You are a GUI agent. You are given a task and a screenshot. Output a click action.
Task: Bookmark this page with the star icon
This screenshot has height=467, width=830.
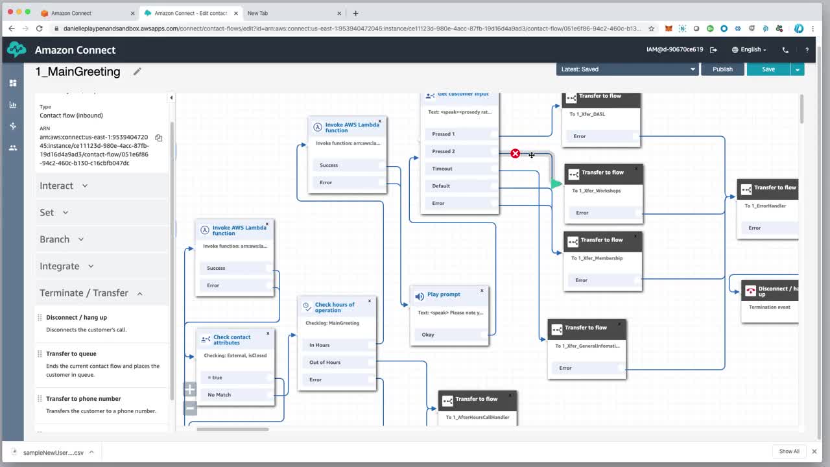pos(651,29)
